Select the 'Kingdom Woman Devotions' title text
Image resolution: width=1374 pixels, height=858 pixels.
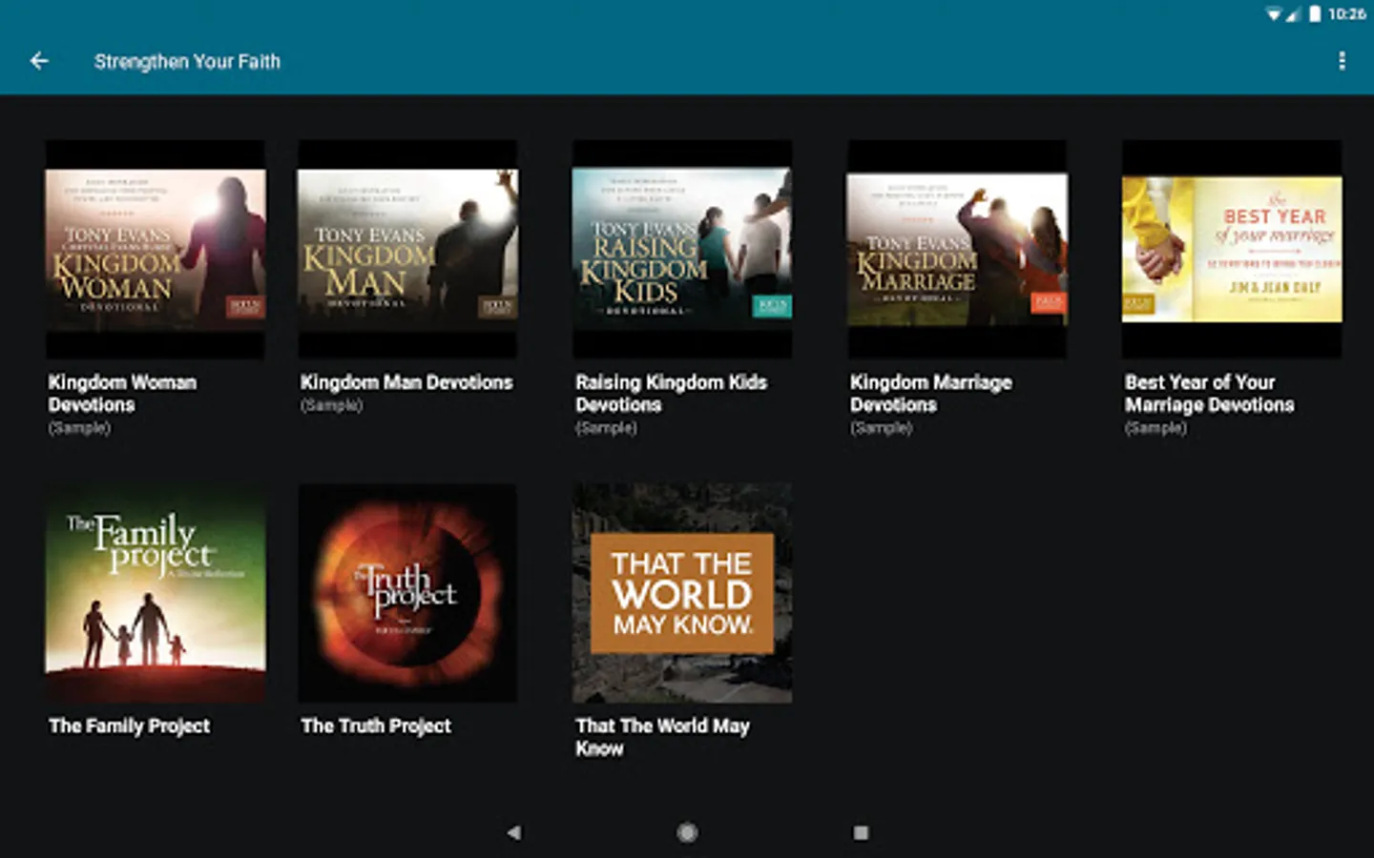pos(122,394)
